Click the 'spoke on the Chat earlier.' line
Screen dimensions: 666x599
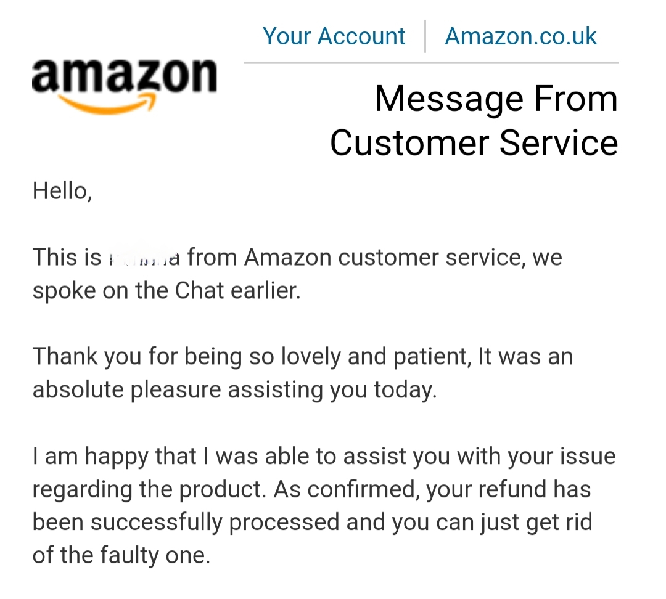[166, 291]
